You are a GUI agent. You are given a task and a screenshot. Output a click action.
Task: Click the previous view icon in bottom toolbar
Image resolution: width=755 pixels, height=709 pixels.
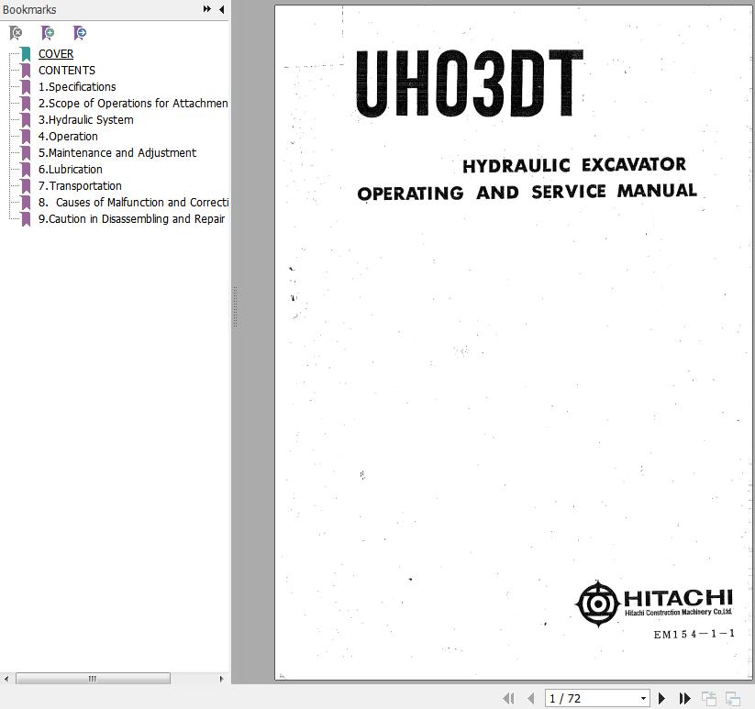click(709, 698)
